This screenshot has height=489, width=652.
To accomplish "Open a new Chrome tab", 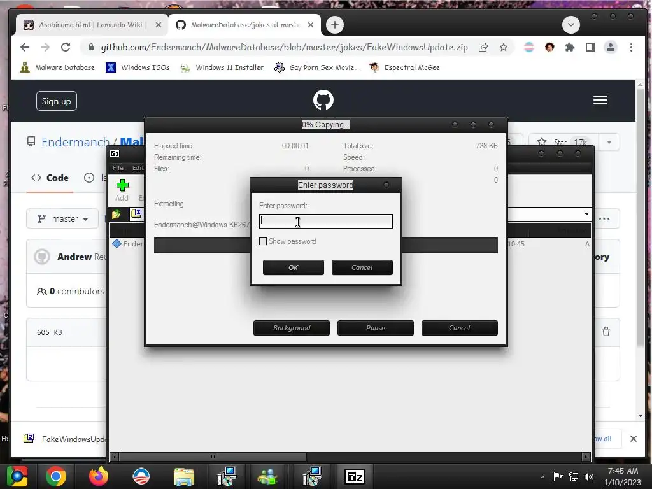I will [x=335, y=25].
